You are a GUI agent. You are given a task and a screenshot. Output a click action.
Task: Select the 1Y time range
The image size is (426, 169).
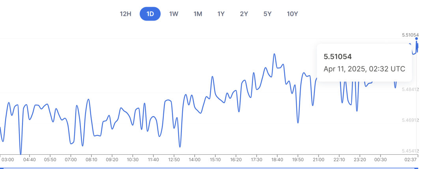pos(221,14)
